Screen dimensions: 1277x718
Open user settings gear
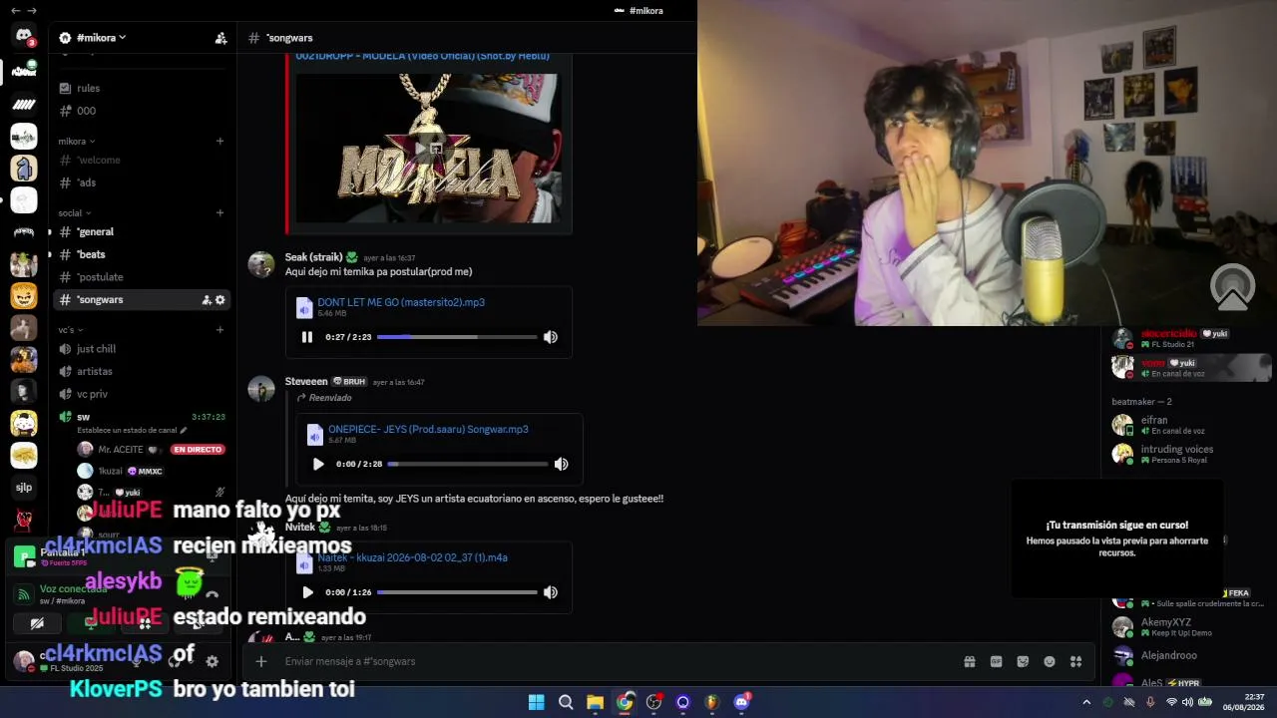point(212,661)
